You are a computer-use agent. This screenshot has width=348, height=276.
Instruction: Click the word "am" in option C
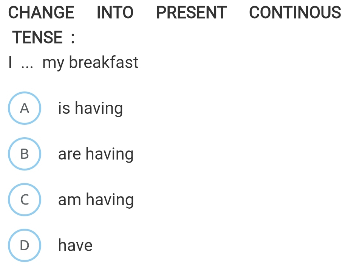(x=70, y=200)
